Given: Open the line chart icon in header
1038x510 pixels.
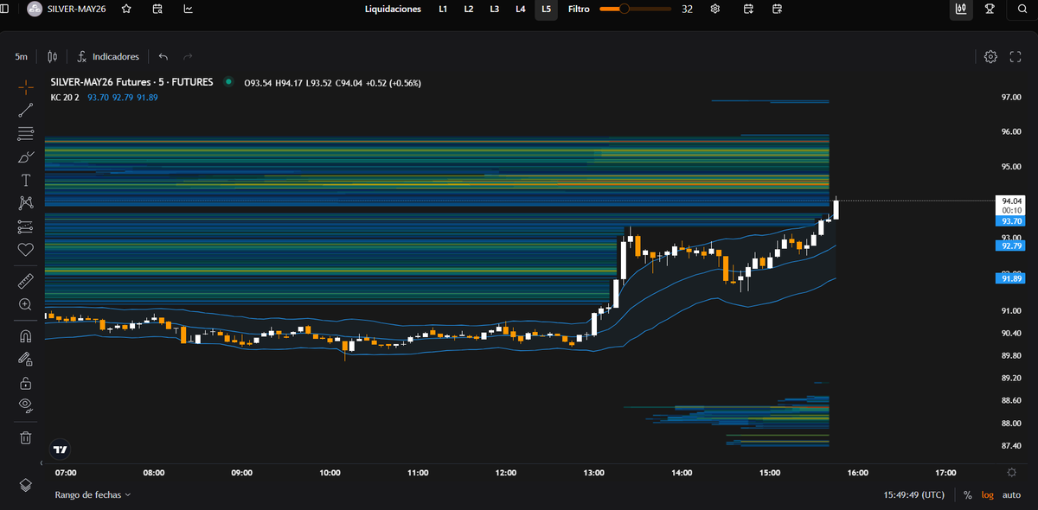Looking at the screenshot, I should coord(189,9).
